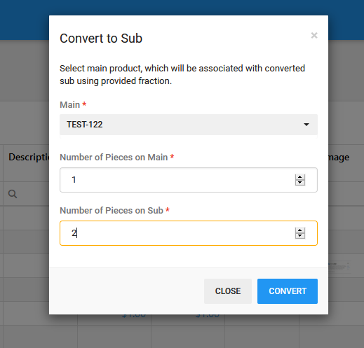Open the Main product dropdown showing TEST-122
The height and width of the screenshot is (348, 364).
[x=189, y=125]
